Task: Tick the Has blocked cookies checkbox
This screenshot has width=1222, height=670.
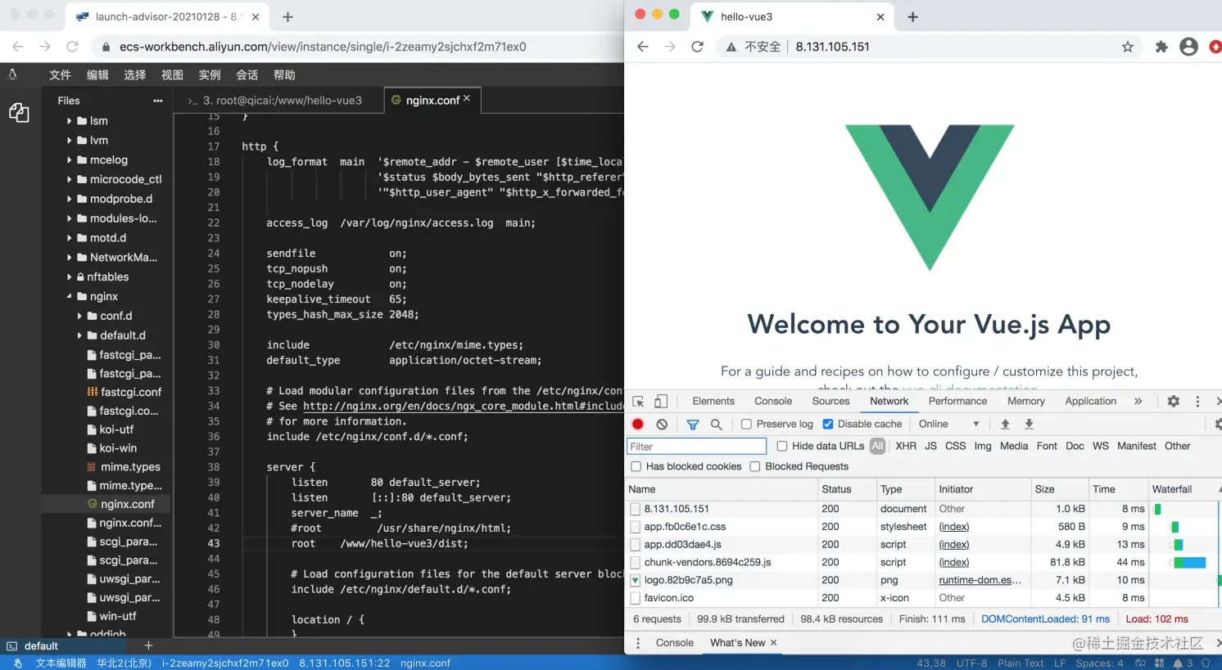Action: (x=636, y=466)
